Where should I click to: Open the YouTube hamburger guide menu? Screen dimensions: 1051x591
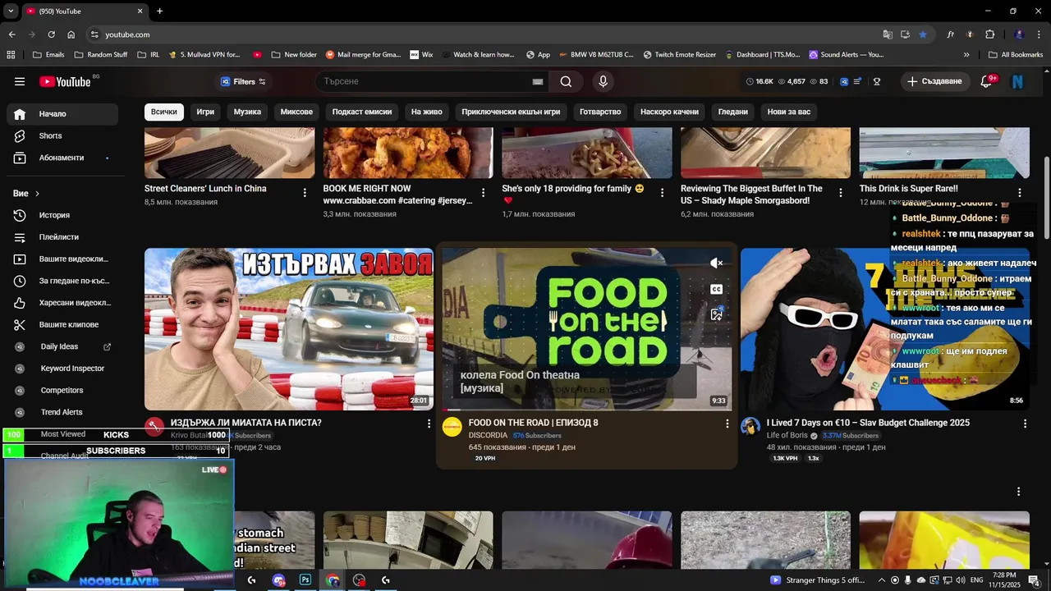click(20, 81)
